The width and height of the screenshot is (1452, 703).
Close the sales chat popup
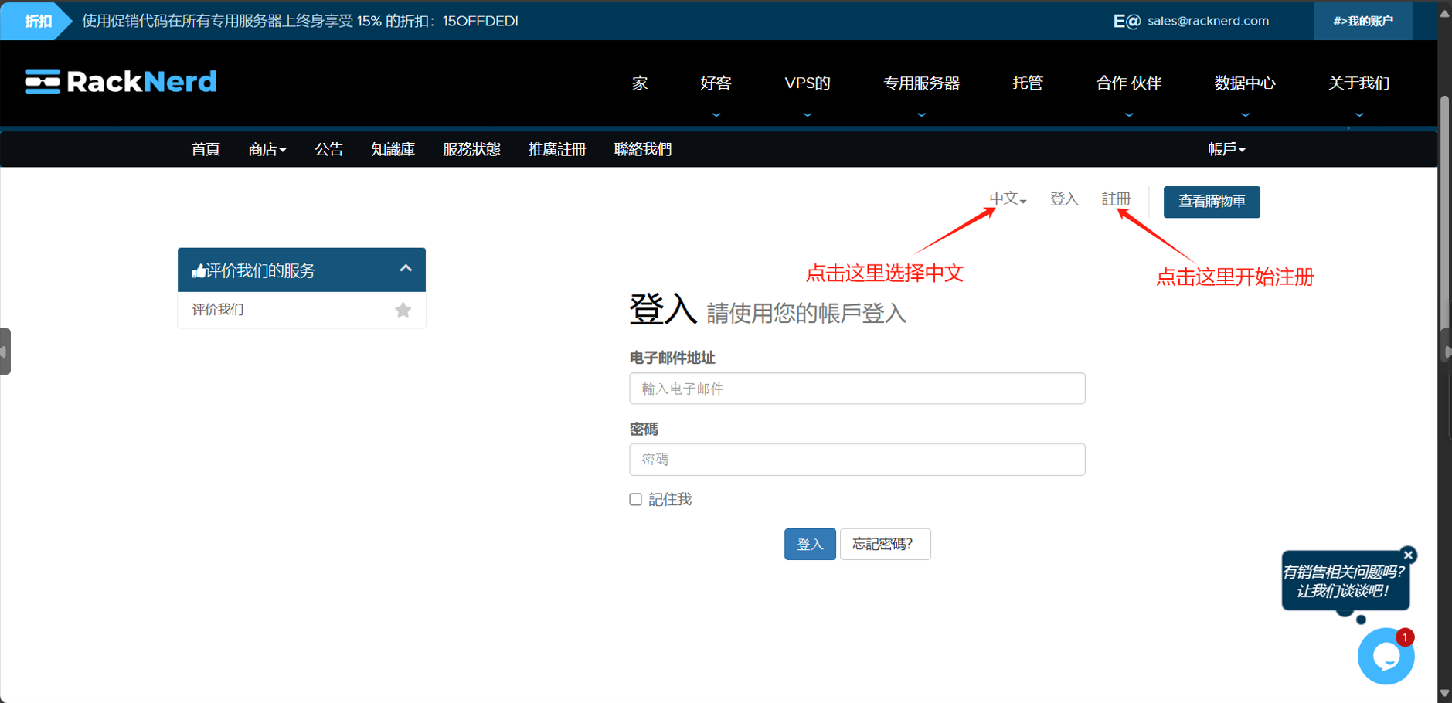pyautogui.click(x=1408, y=555)
